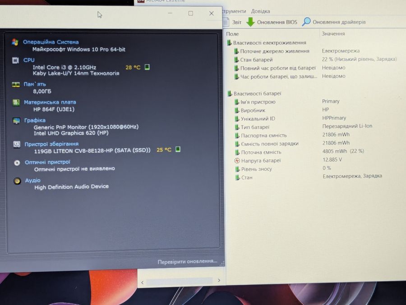This screenshot has height=305, width=406.
Task: Open the Операційна Система section link
Action: [x=51, y=42]
